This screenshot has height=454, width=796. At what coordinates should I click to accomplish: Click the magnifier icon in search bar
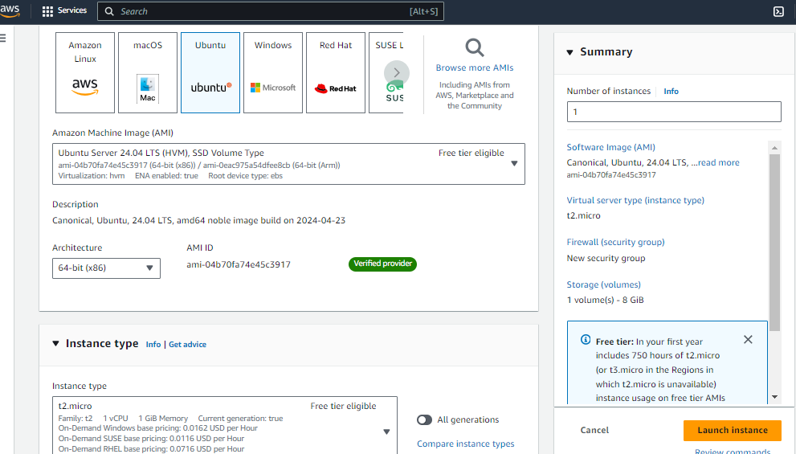pyautogui.click(x=109, y=11)
